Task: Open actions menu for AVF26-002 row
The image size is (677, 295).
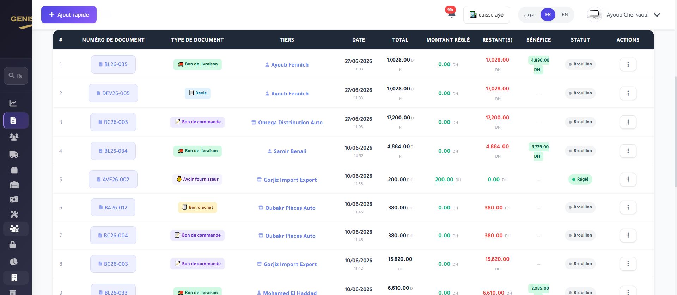Action: [628, 179]
